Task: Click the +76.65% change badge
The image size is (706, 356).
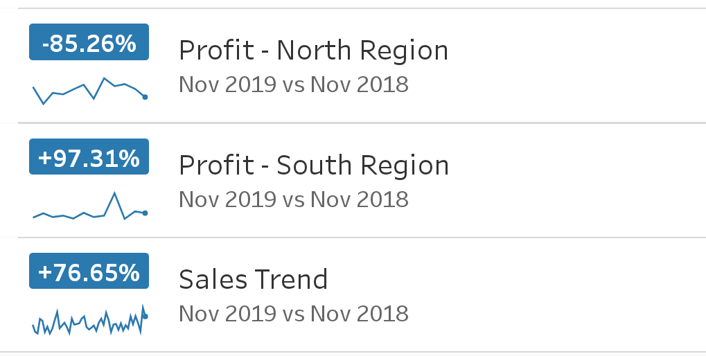Action: click(89, 272)
